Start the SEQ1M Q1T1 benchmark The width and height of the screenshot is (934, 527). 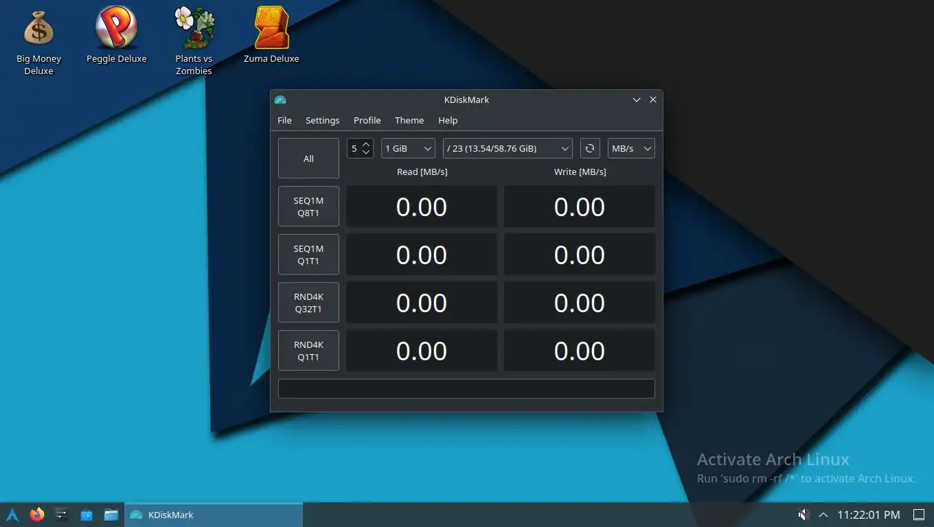pyautogui.click(x=308, y=255)
